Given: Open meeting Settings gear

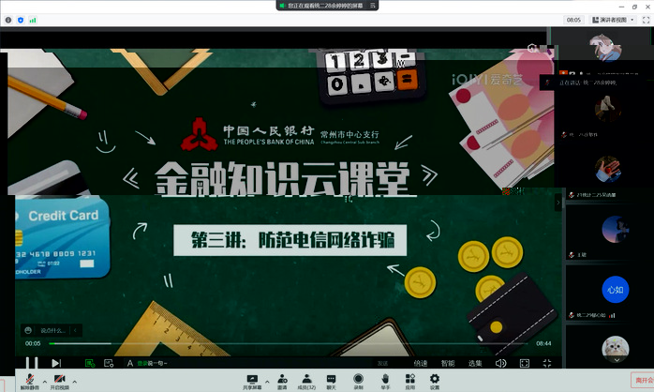Looking at the screenshot, I should point(435,381).
